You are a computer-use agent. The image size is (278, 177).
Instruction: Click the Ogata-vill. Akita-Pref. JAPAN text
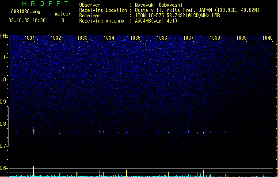[173, 10]
